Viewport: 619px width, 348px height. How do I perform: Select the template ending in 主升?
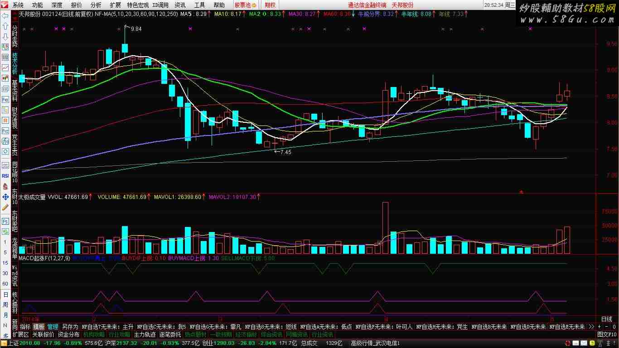tap(108, 327)
